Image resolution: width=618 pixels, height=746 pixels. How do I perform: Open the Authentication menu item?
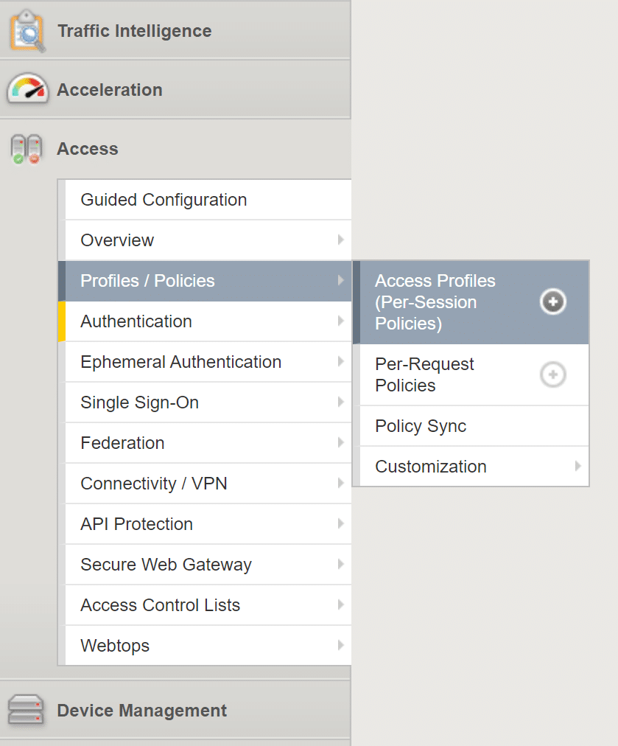point(136,321)
